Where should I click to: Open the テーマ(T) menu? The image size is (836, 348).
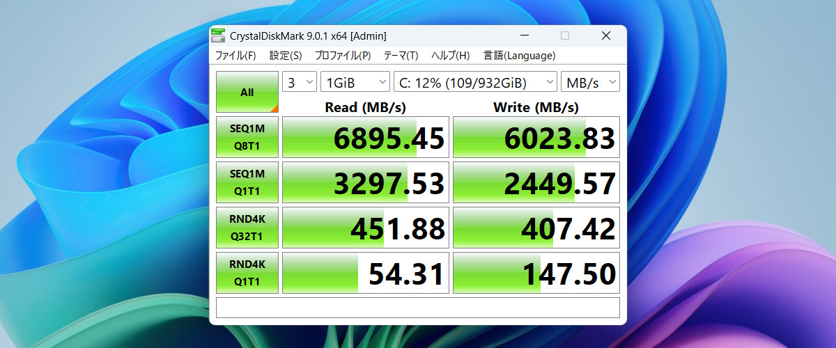401,56
